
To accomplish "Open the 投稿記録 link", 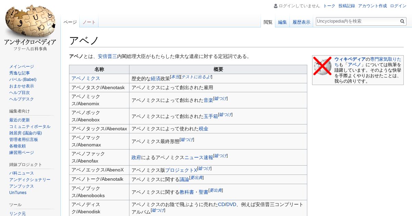I will (x=347, y=6).
